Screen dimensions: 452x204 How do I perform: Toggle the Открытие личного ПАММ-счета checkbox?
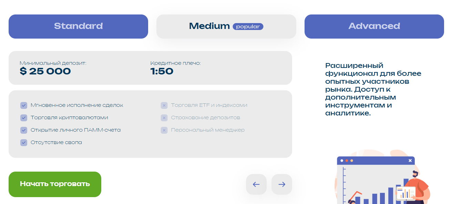pos(24,130)
